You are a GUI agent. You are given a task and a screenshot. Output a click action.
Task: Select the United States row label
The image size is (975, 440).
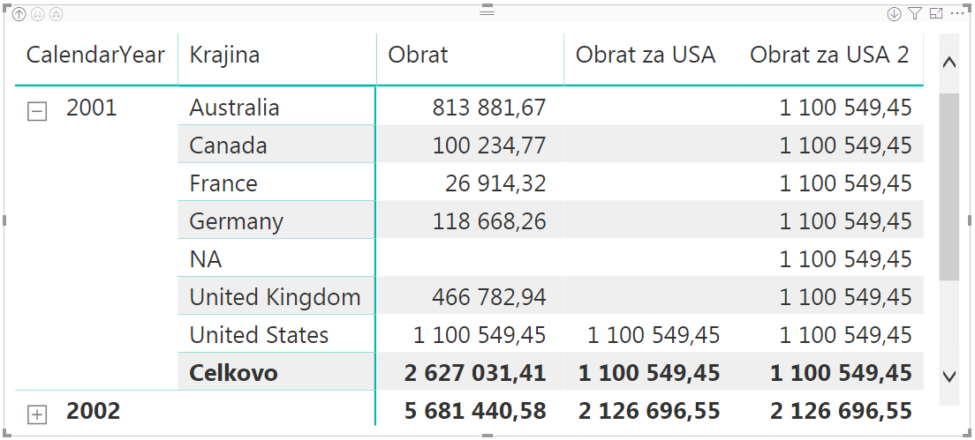(259, 335)
